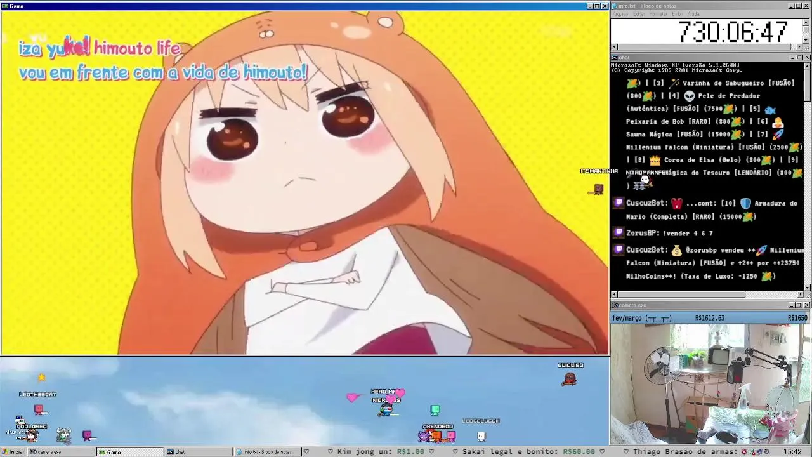Click chat horizontal scrollbar thumb

(681, 295)
